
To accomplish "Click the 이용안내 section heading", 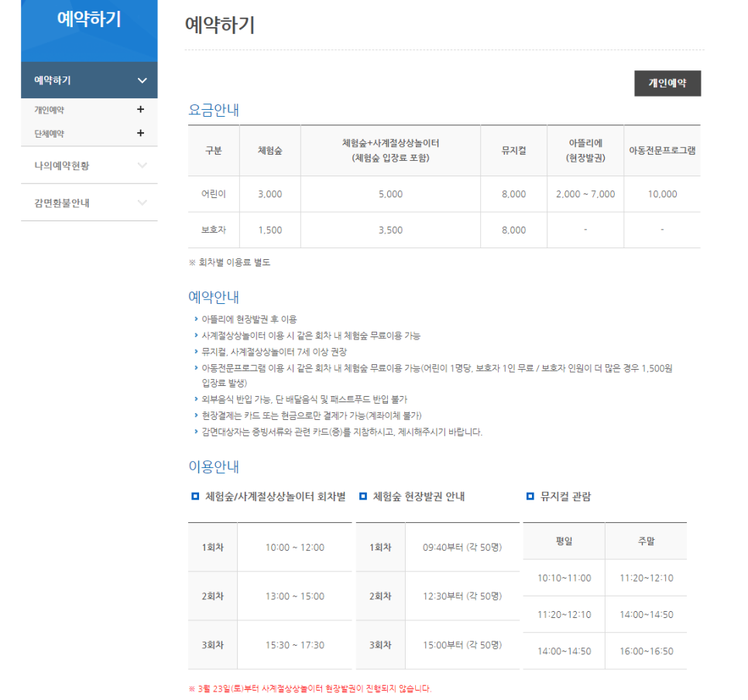I will click(214, 466).
